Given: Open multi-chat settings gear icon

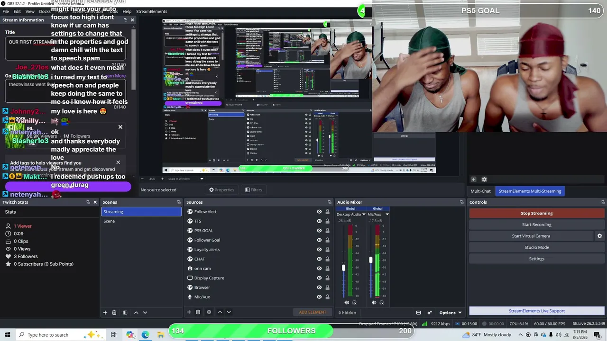Looking at the screenshot, I should point(484,179).
